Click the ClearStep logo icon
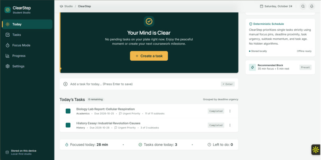Viewport: 321px width, 160px height. [x=8, y=10]
